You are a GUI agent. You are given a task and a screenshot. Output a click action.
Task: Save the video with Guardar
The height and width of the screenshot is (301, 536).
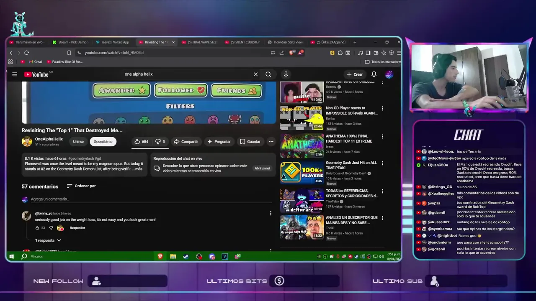[x=250, y=142]
